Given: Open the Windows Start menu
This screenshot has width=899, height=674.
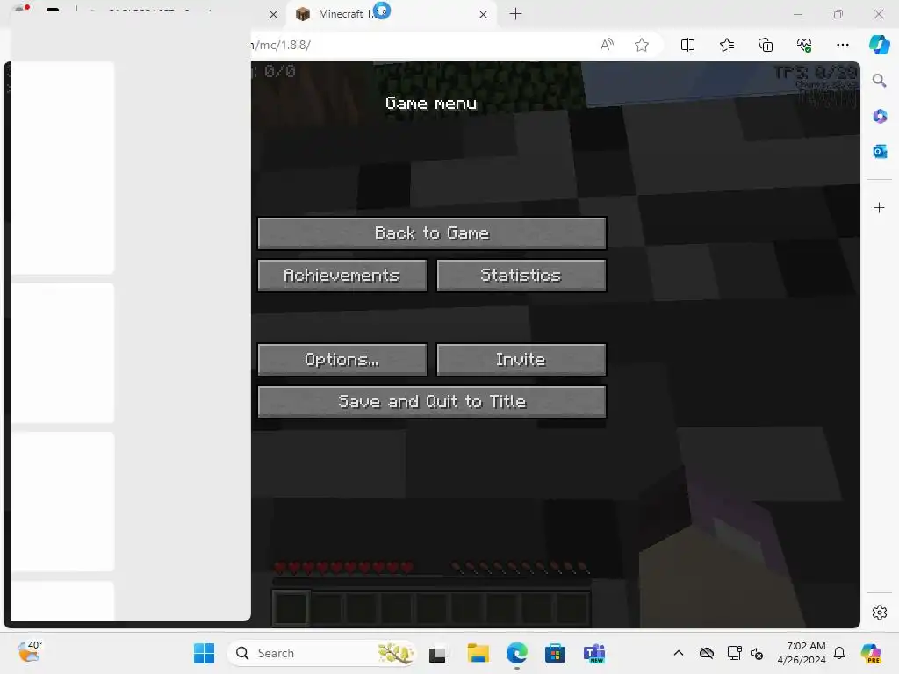Looking at the screenshot, I should pos(204,653).
